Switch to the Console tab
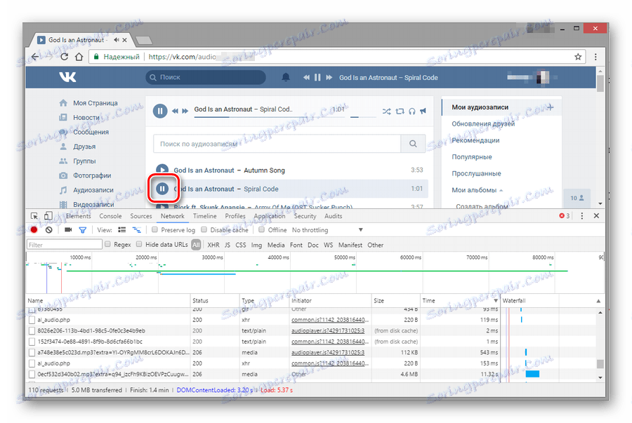The height and width of the screenshot is (423, 632). (x=110, y=216)
